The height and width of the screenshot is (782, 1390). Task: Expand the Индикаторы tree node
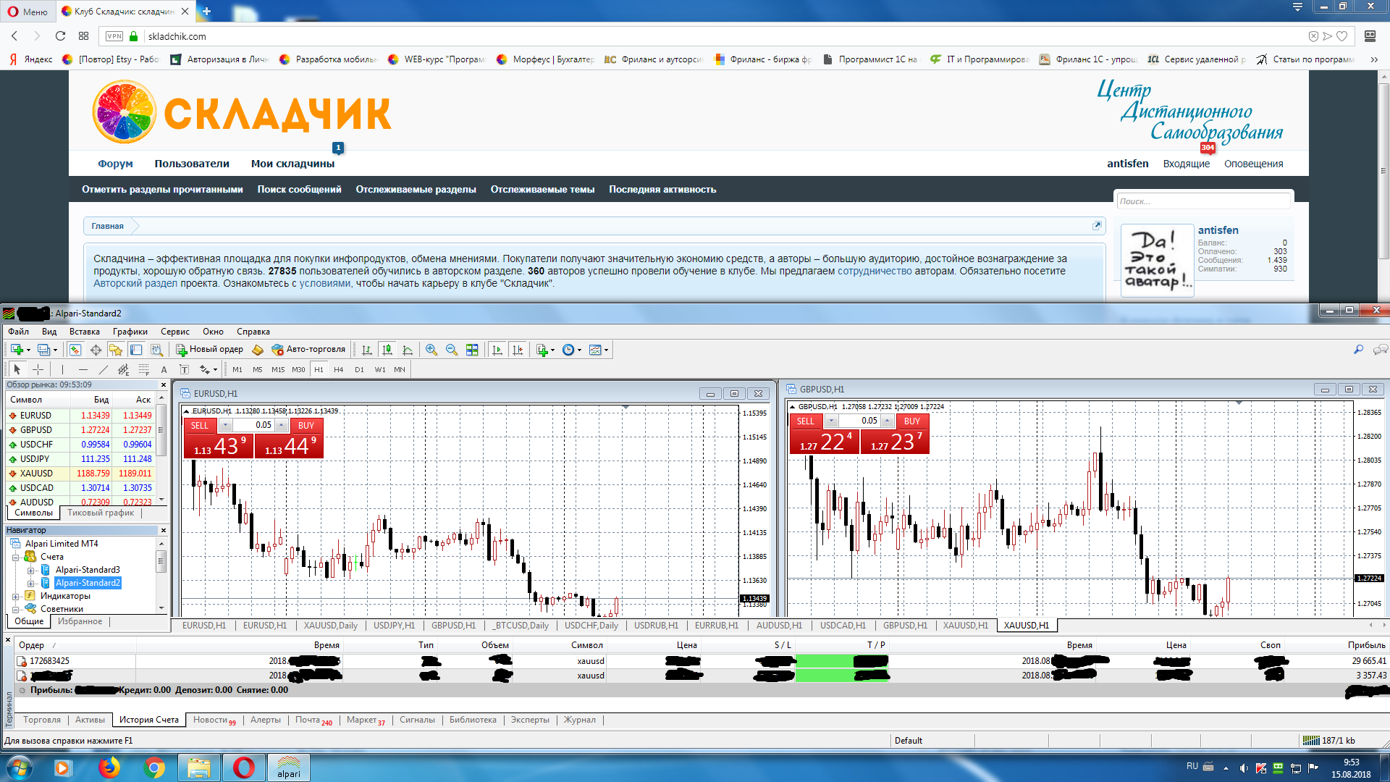[x=15, y=597]
